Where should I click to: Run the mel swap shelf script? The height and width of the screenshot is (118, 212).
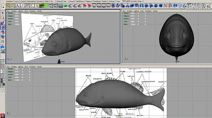pyautogui.click(x=51, y=5)
